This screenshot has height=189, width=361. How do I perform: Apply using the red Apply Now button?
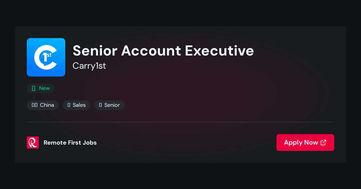(305, 142)
